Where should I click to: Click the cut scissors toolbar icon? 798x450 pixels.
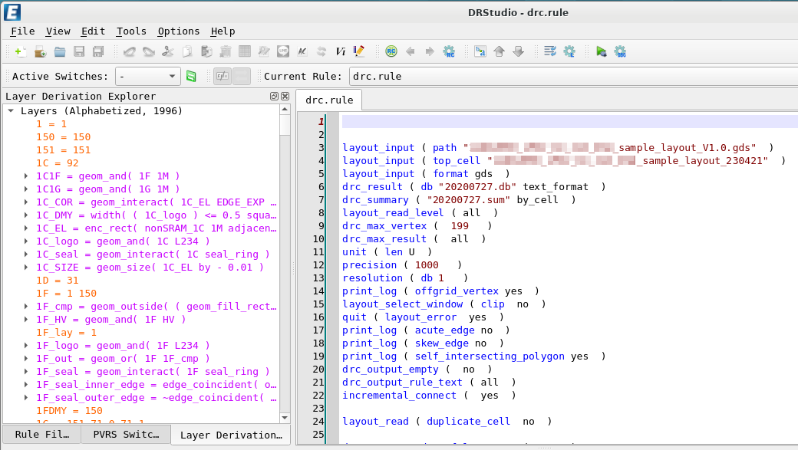tap(167, 51)
